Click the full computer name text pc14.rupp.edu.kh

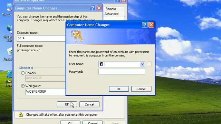28,50
